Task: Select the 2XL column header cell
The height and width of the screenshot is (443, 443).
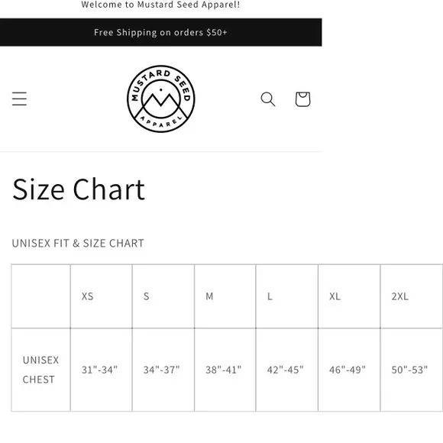Action: tap(412, 296)
